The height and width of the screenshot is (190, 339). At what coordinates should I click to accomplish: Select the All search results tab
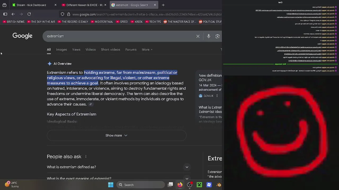[49, 50]
